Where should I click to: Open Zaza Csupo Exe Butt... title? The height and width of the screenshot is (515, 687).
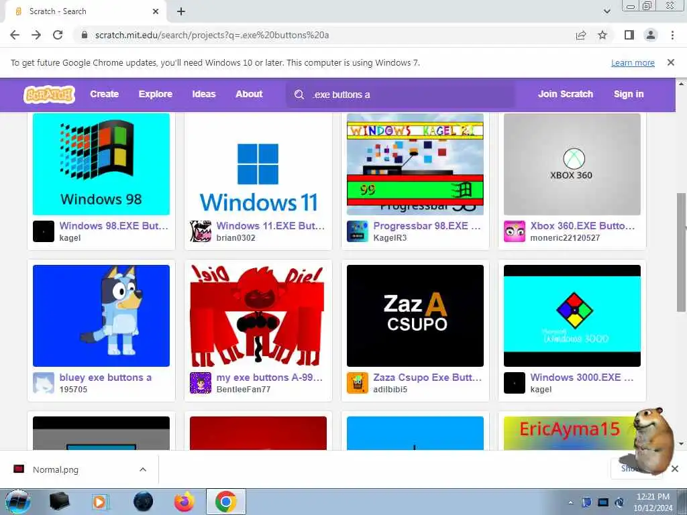tap(427, 378)
